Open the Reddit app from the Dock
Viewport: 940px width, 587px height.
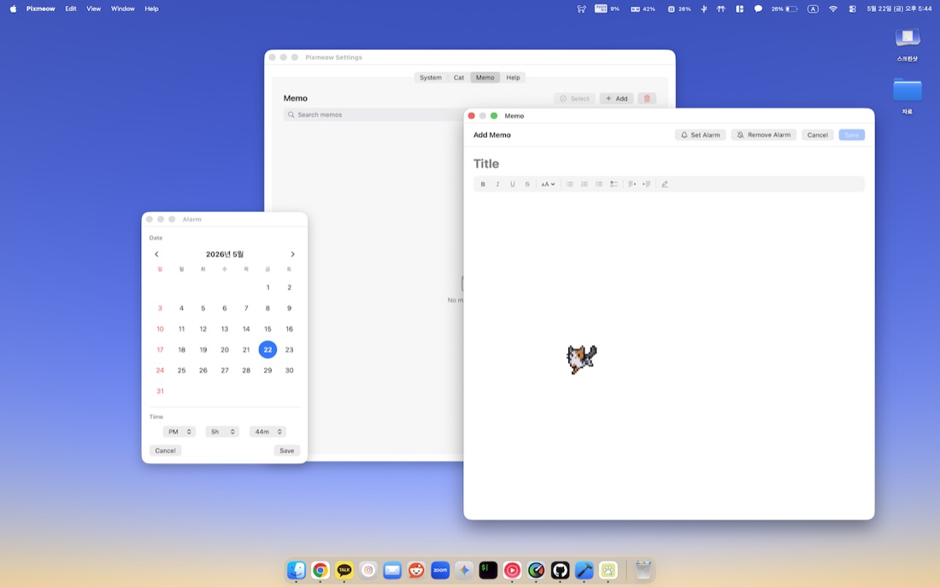pyautogui.click(x=416, y=570)
